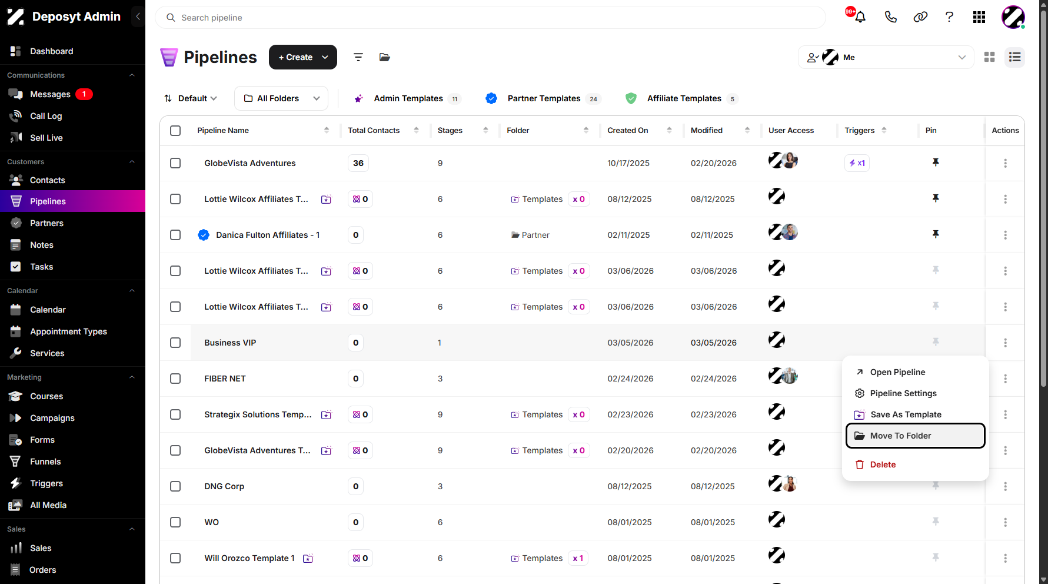
Task: Check the DNG Corp row checkbox
Action: 175,486
